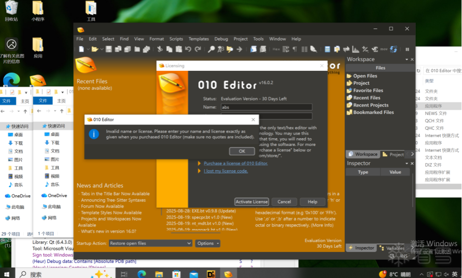462x278 pixels.
Task: Switch to the Variables tab
Action: (x=392, y=248)
